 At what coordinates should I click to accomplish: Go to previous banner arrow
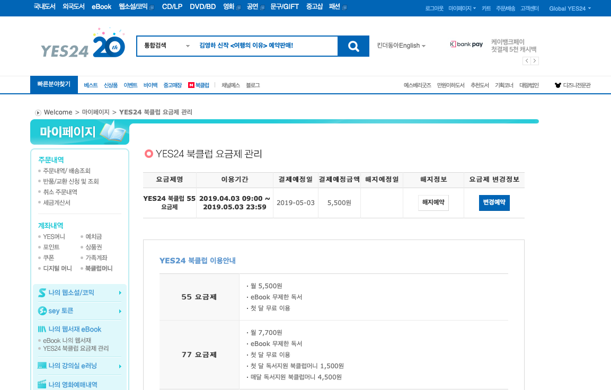pos(527,61)
